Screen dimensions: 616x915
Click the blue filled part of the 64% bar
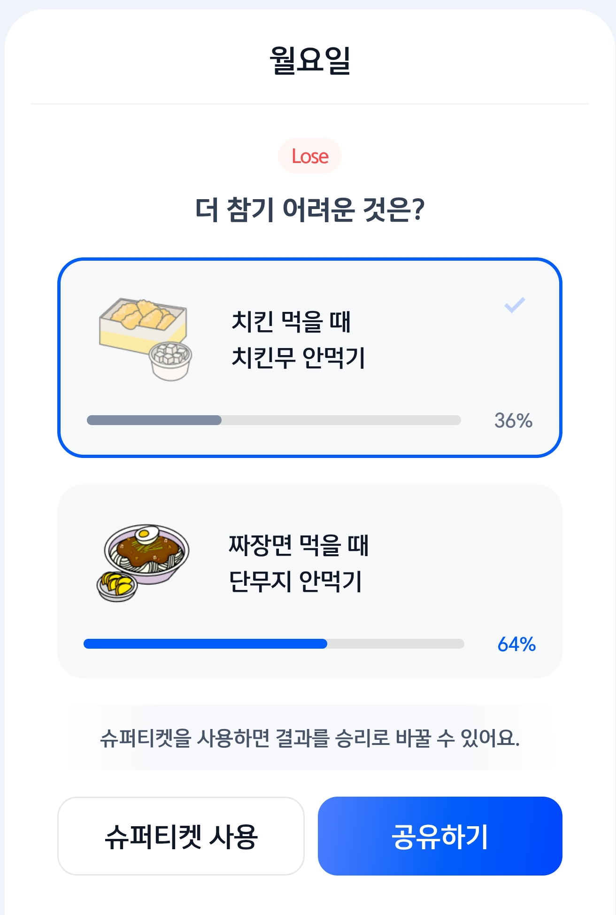(205, 644)
